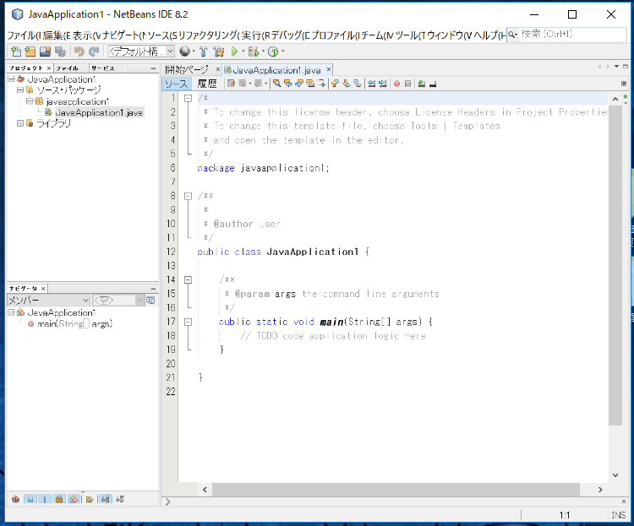This screenshot has height=526, width=634.
Task: Fold the Javadoc comment at line 8
Action: click(x=188, y=197)
